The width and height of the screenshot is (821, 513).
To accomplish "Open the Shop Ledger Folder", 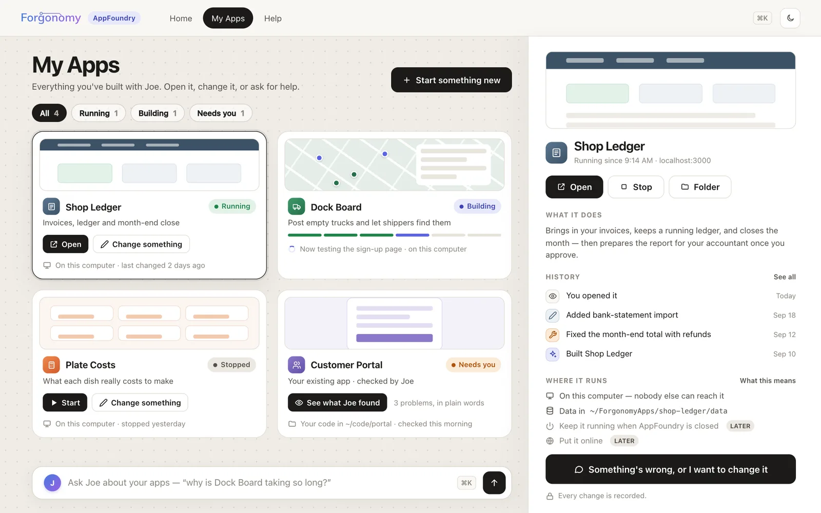I will [700, 187].
